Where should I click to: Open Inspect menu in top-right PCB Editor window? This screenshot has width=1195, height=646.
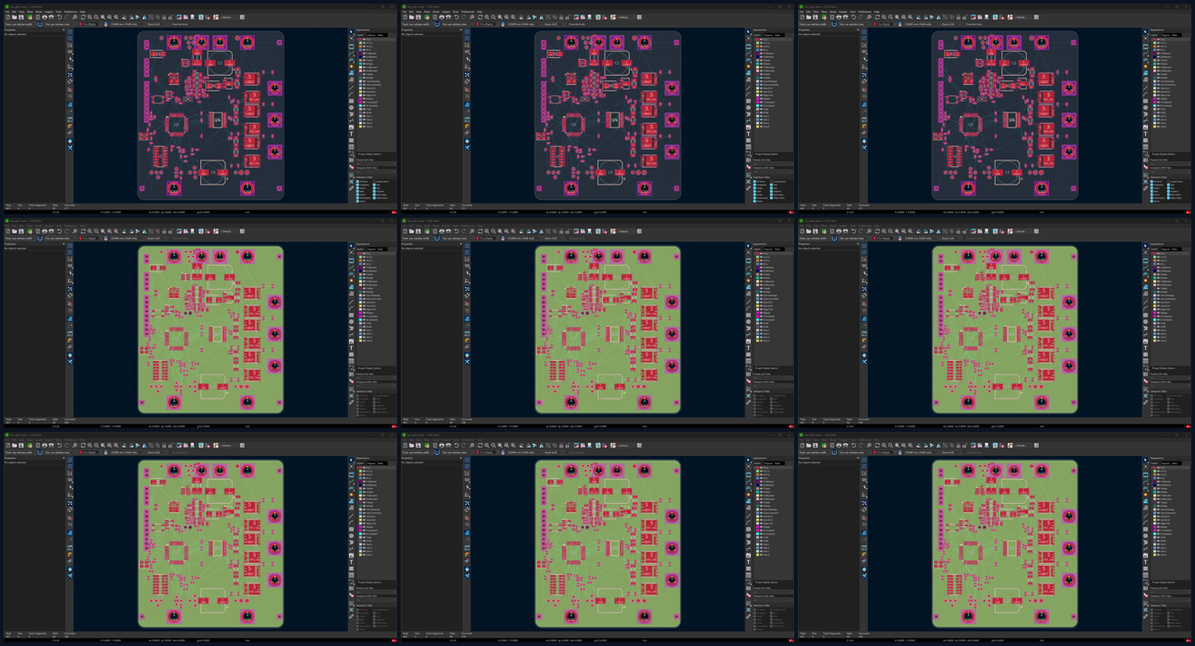[843, 12]
